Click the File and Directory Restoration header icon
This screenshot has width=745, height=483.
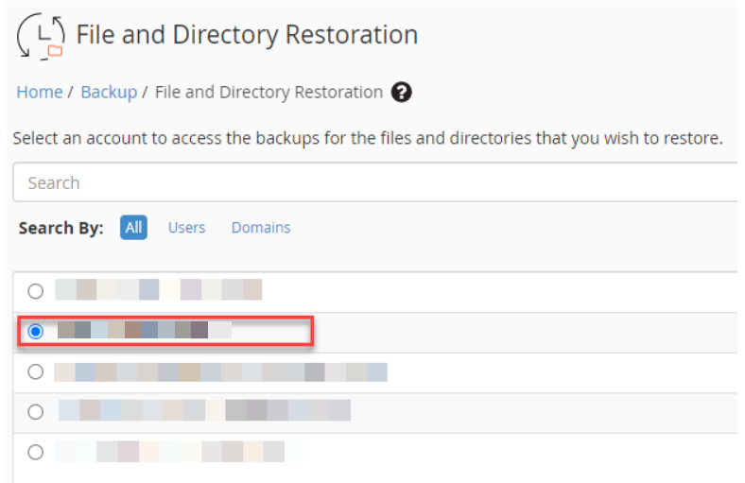tap(41, 37)
